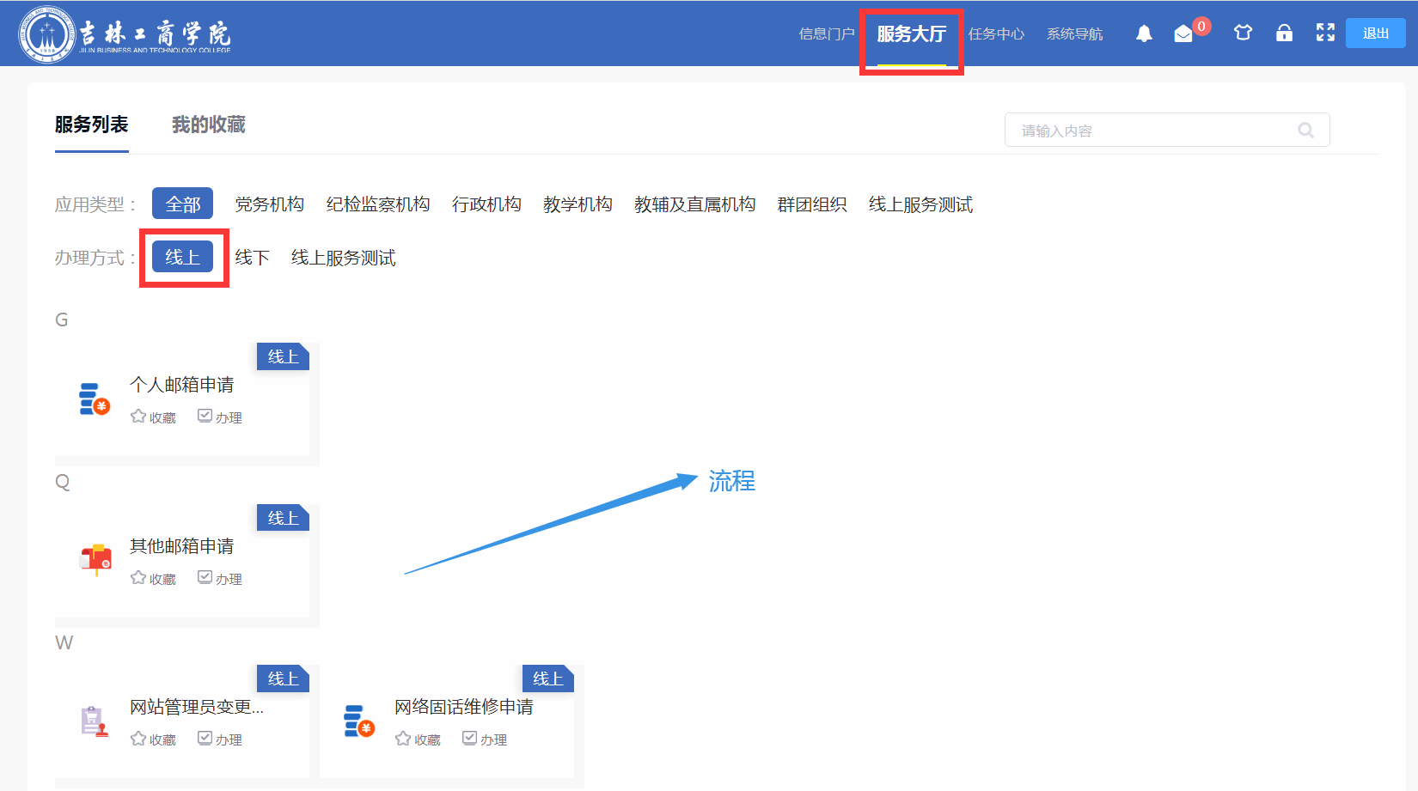This screenshot has height=791, width=1418.
Task: Click the notification bell icon
Action: [1144, 33]
